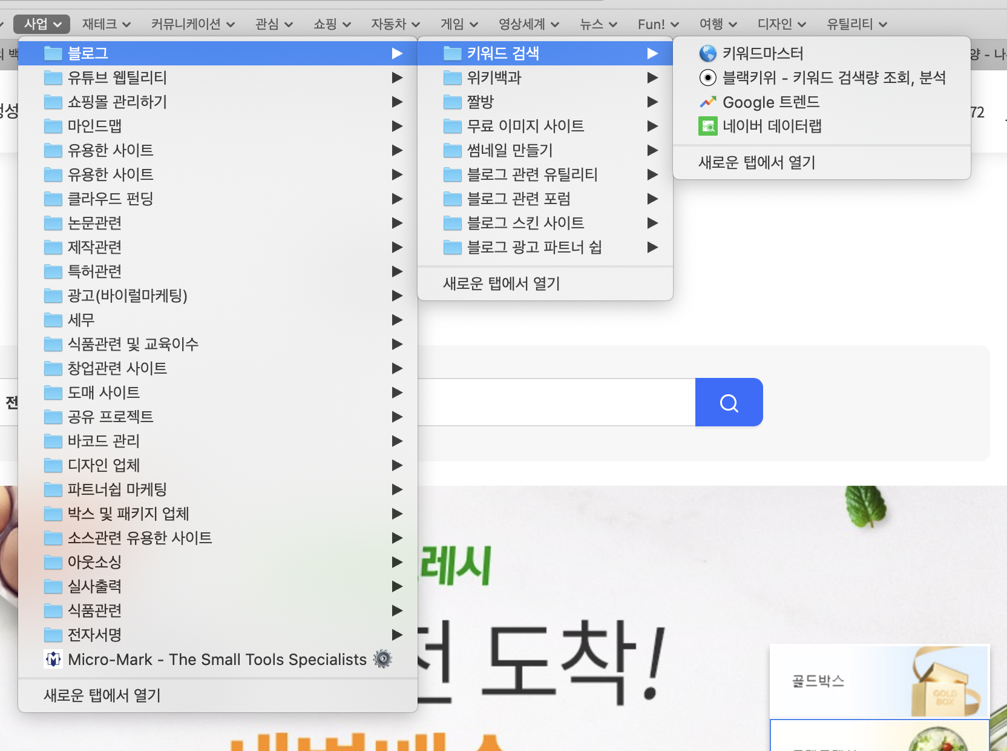Open the 도매 사이트 folder

click(x=218, y=392)
